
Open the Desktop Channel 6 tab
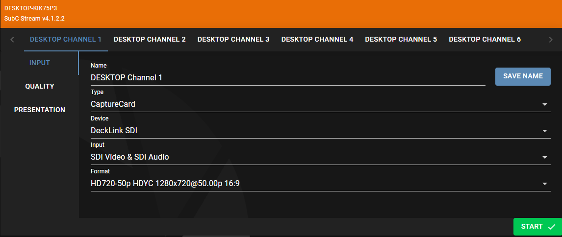pyautogui.click(x=485, y=39)
